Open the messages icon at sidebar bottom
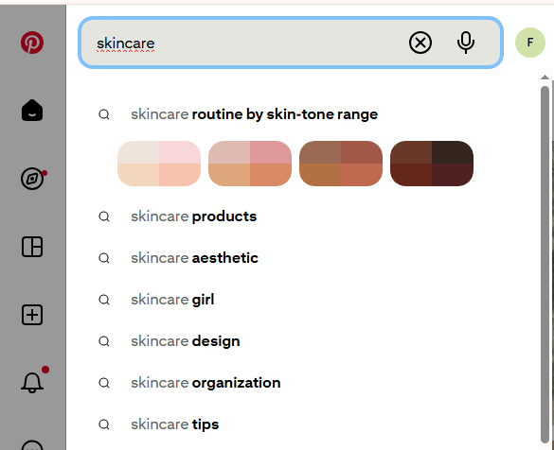 32,445
